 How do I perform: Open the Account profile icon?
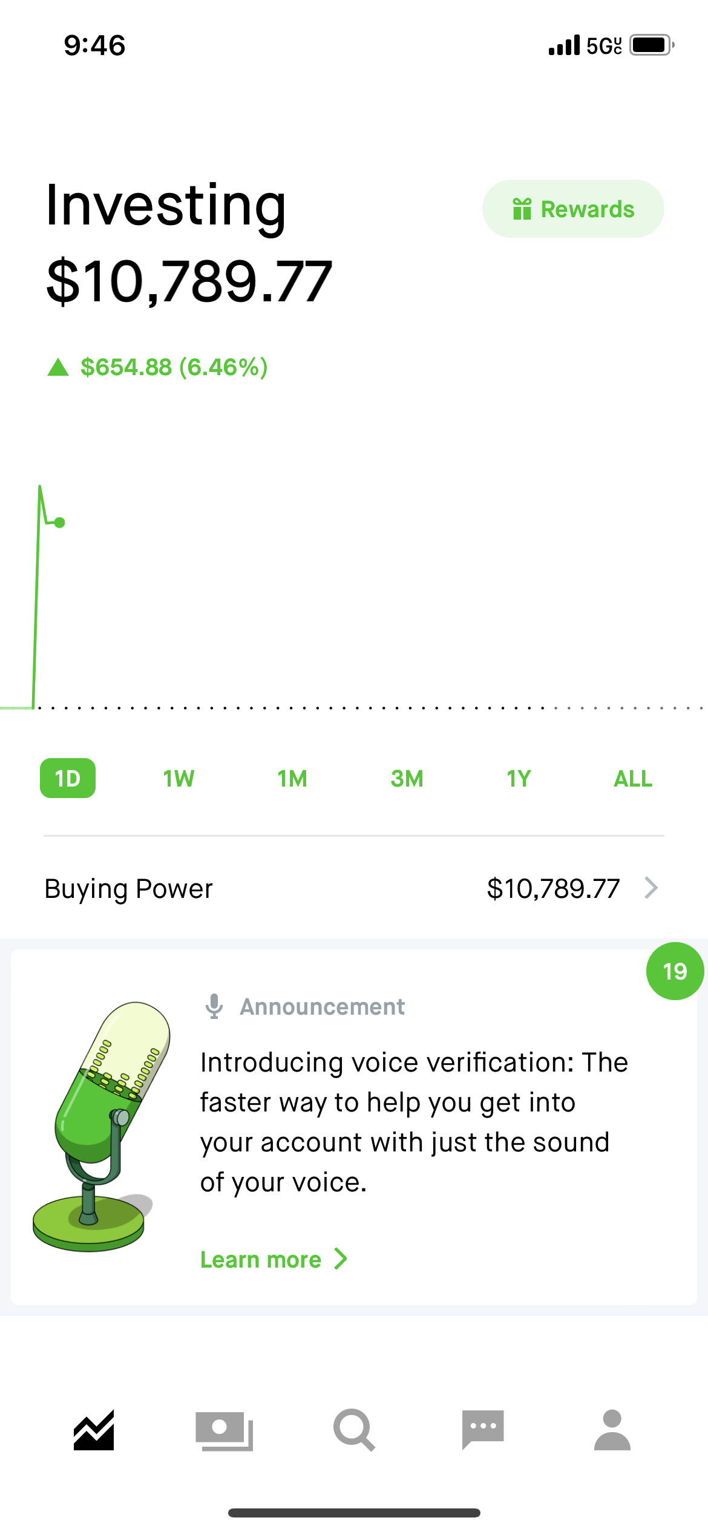tap(612, 1430)
